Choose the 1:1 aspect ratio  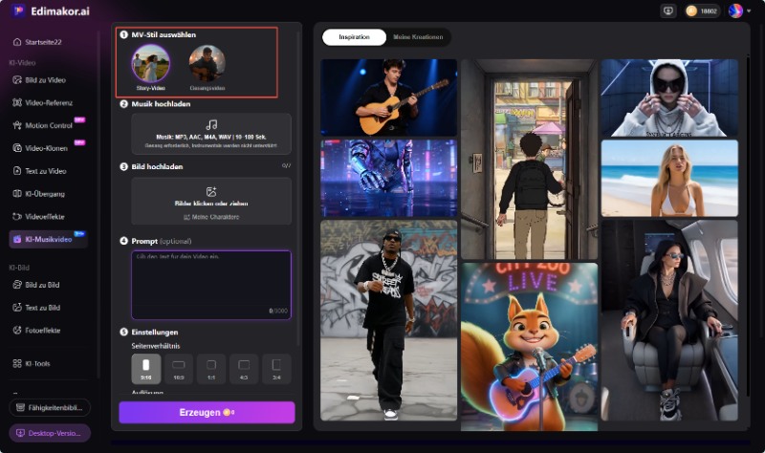[211, 369]
